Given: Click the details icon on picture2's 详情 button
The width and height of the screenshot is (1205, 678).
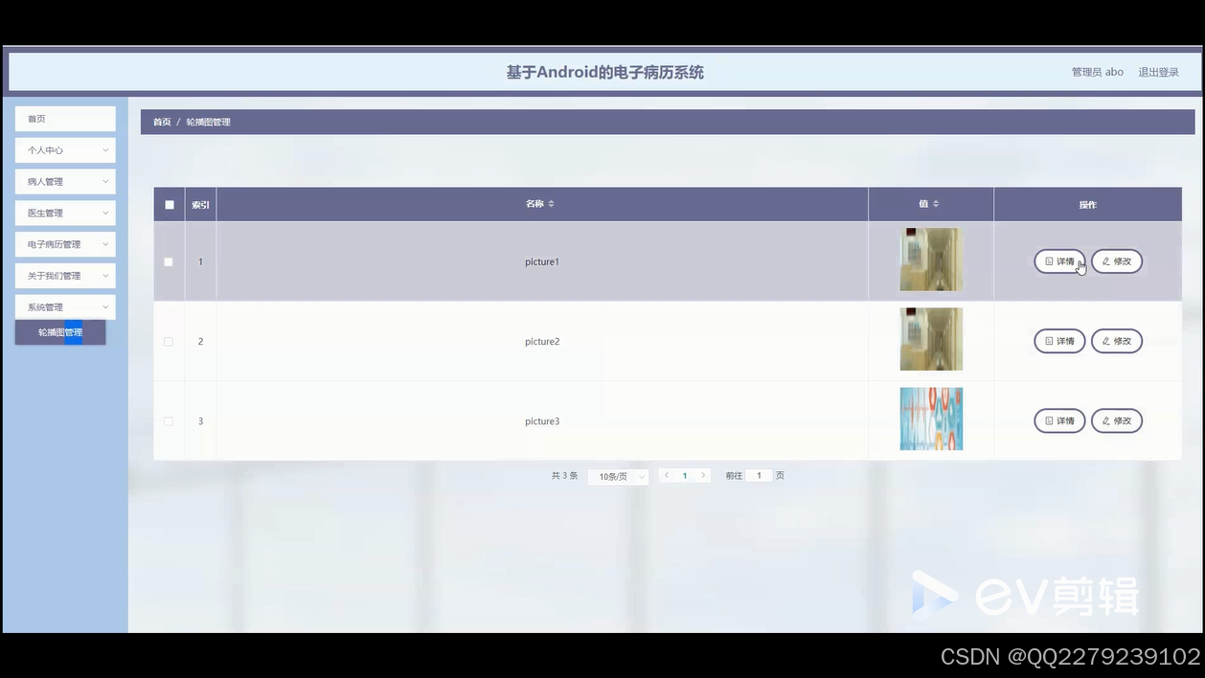Looking at the screenshot, I should tap(1048, 341).
